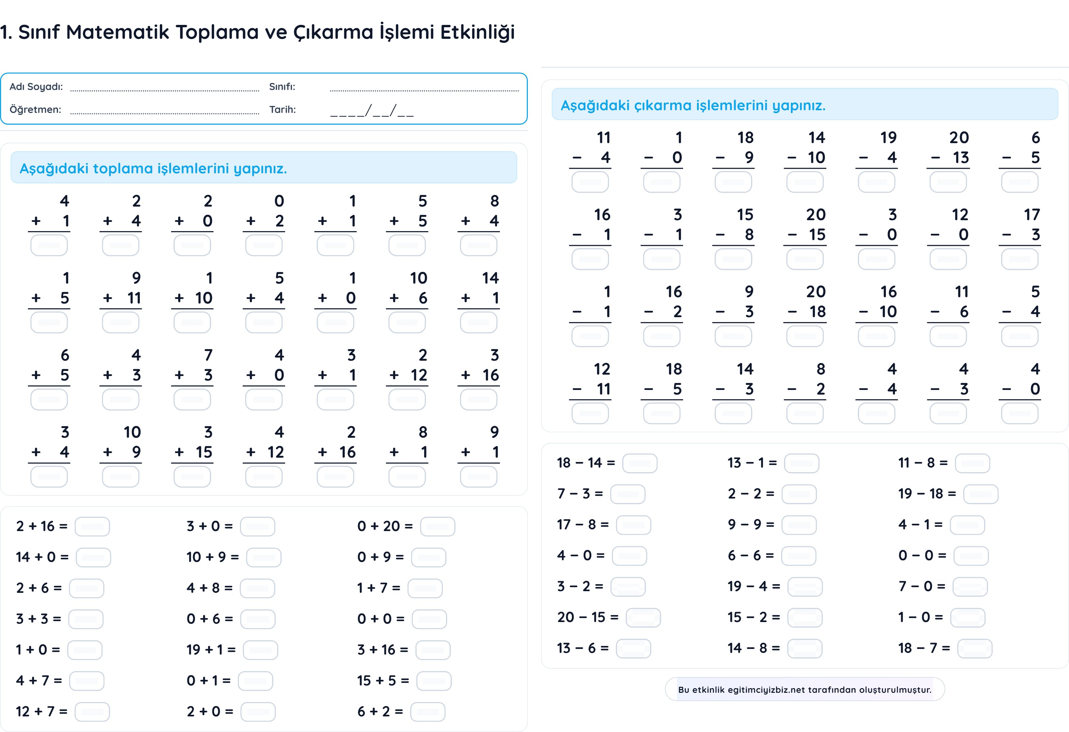Click the 'Aşağıdaki çıkarma işlemlerini yapınız' heading
The width and height of the screenshot is (1069, 732).
pos(693,106)
